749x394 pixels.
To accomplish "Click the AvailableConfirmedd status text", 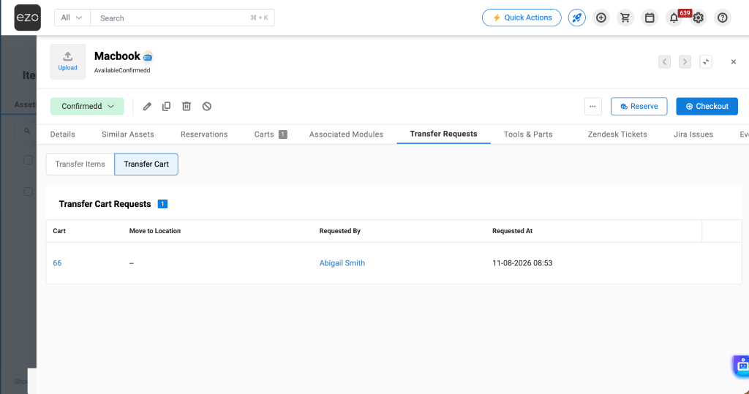I will pyautogui.click(x=122, y=70).
